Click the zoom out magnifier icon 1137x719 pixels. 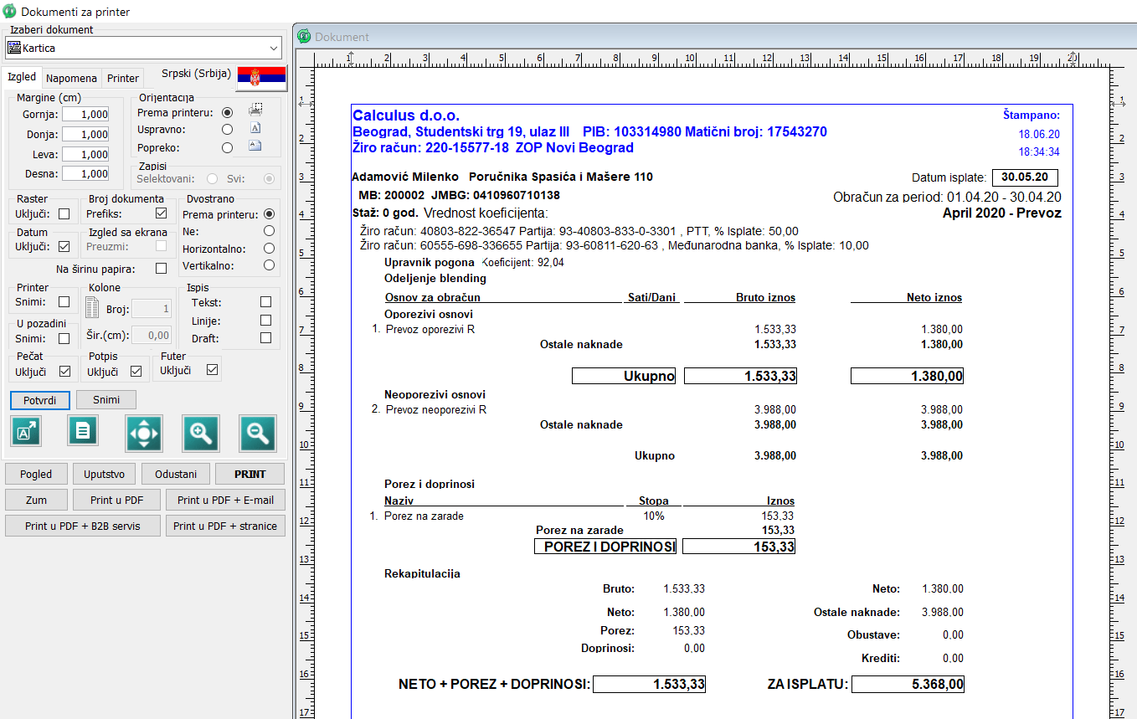click(x=258, y=433)
